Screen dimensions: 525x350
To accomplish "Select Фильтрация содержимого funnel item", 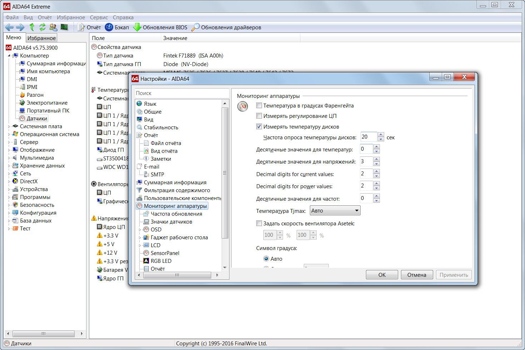I will pyautogui.click(x=173, y=190).
